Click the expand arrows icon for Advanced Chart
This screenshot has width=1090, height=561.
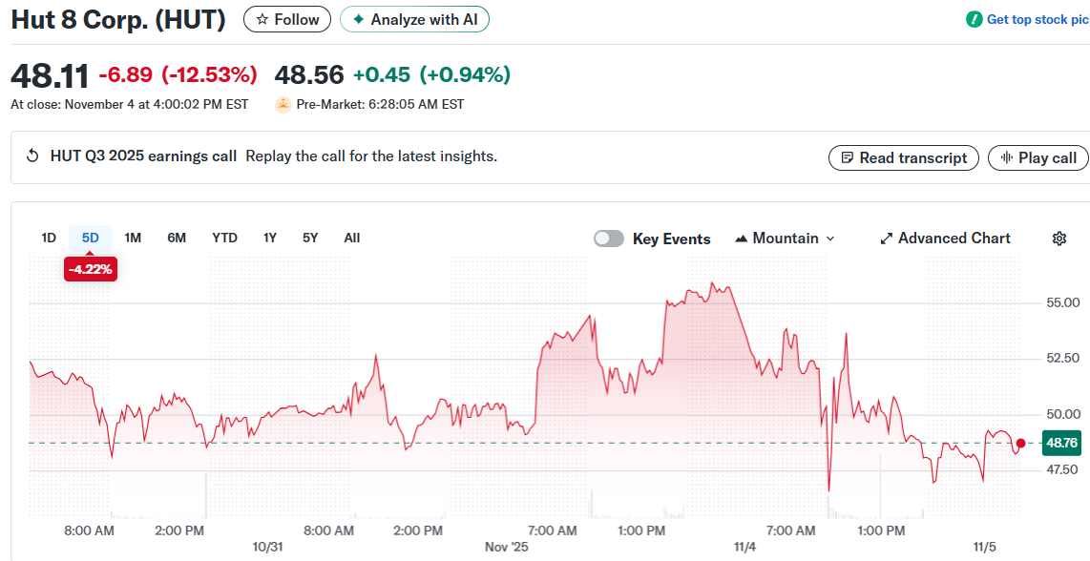click(x=885, y=238)
